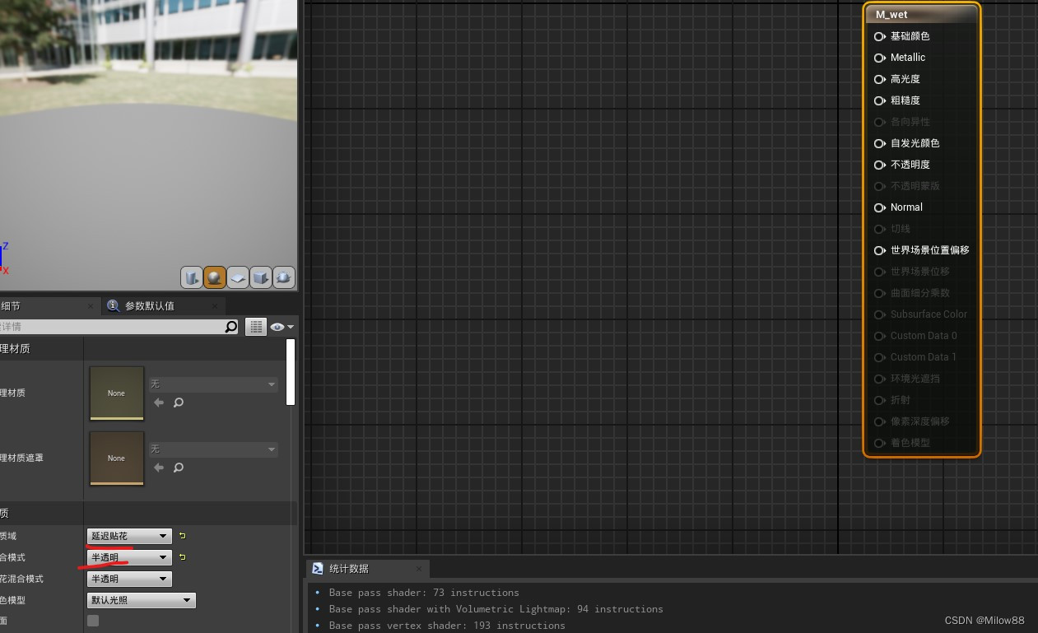Screen dimensions: 1038x633
Task: Reset blend mode to default
Action: 183,557
